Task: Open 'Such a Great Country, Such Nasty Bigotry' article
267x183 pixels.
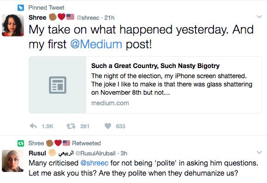Action: pyautogui.click(x=155, y=66)
